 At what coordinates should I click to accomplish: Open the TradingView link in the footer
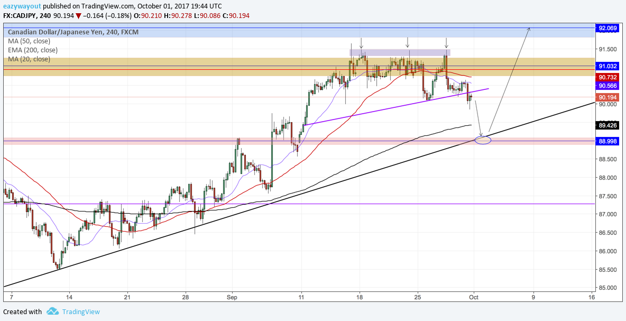[x=81, y=311]
